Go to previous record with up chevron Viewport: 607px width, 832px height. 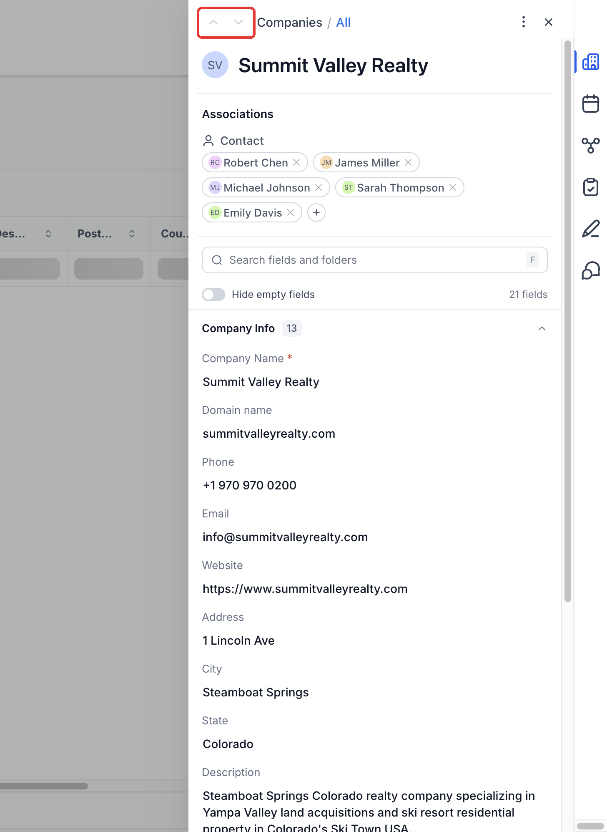[213, 23]
